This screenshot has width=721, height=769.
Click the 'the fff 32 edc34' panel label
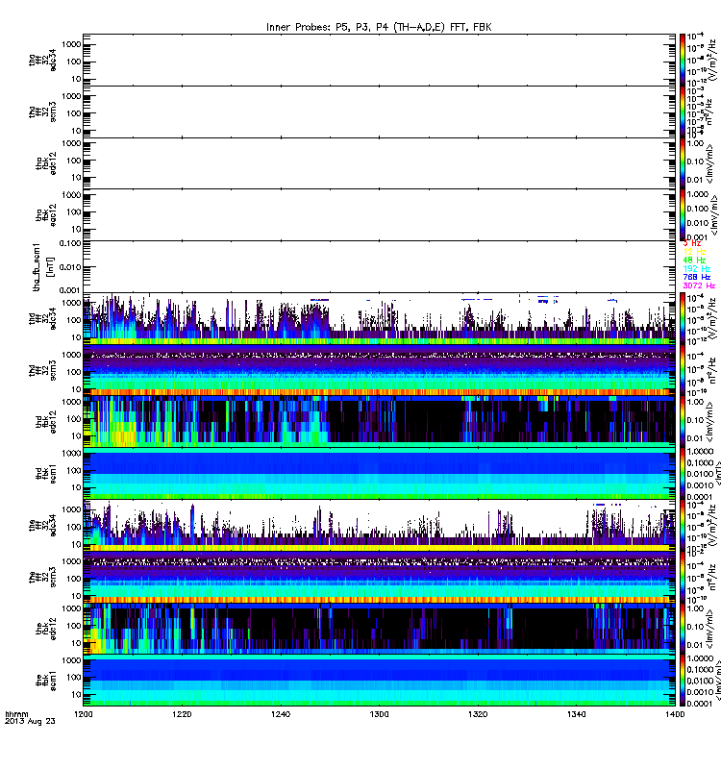click(42, 525)
